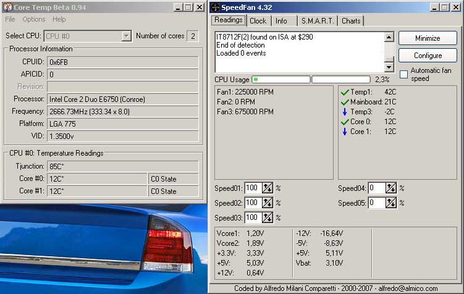Adjust the Speed02 spinner arrows
The image size is (464, 294).
click(268, 203)
